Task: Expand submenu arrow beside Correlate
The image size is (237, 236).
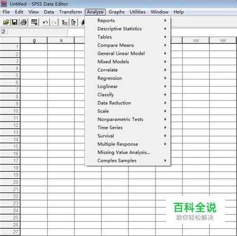Action: 165,70
